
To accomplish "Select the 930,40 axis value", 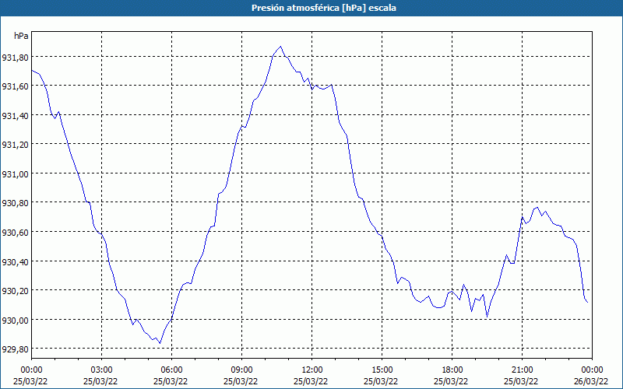I will click(15, 262).
